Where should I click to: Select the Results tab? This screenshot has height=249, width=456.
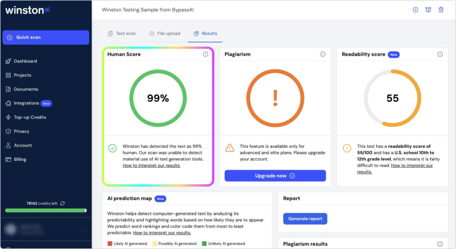click(205, 34)
